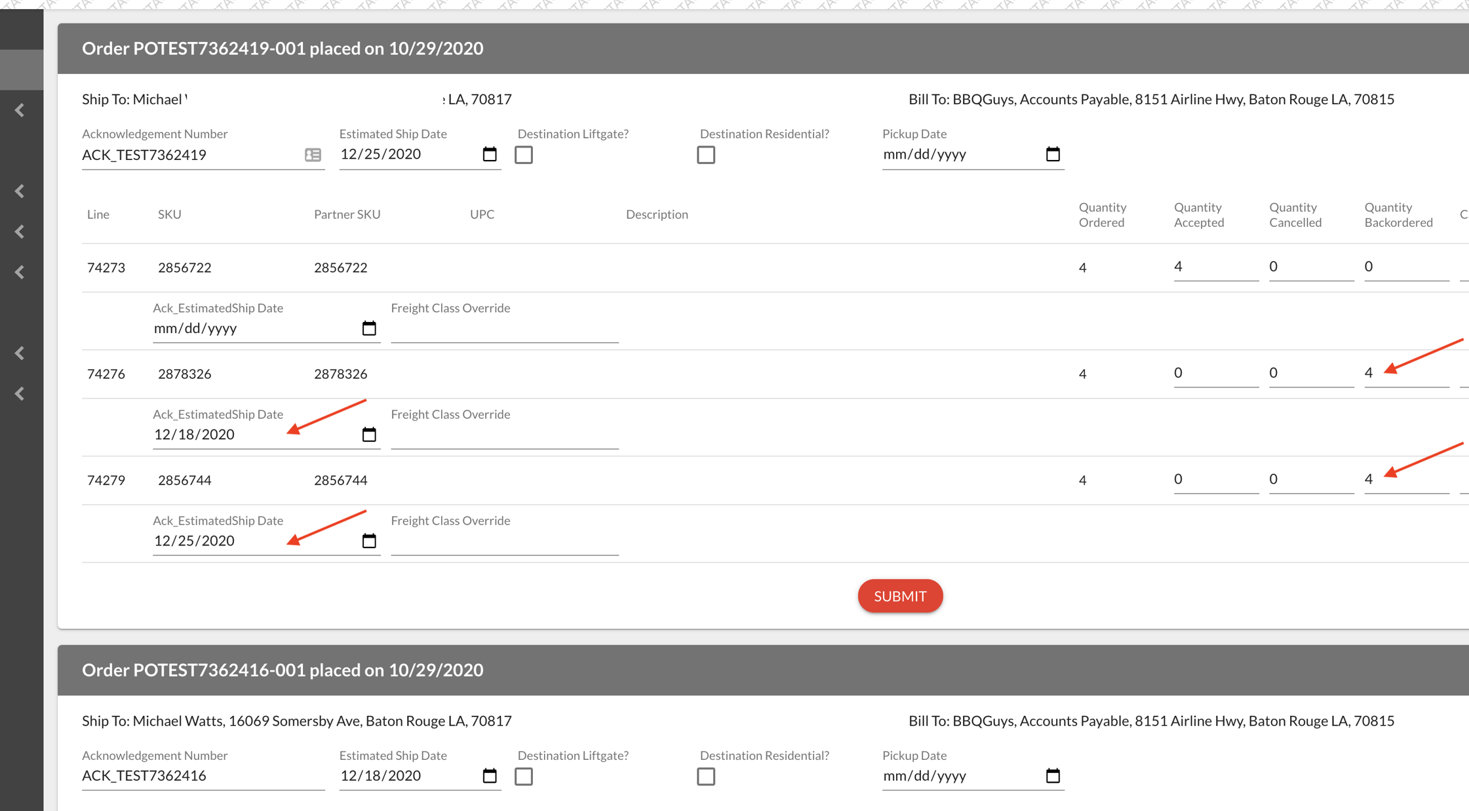Open calendar for first order Estimated Ship Date
1469x811 pixels.
[x=490, y=154]
